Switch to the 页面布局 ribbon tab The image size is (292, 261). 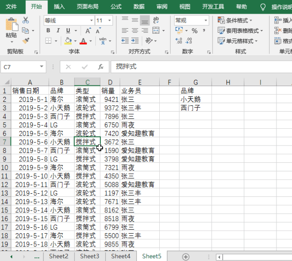(x=88, y=7)
